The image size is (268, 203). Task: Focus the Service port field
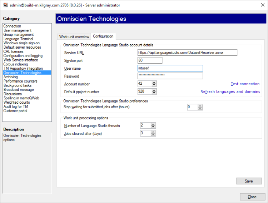click(150, 60)
